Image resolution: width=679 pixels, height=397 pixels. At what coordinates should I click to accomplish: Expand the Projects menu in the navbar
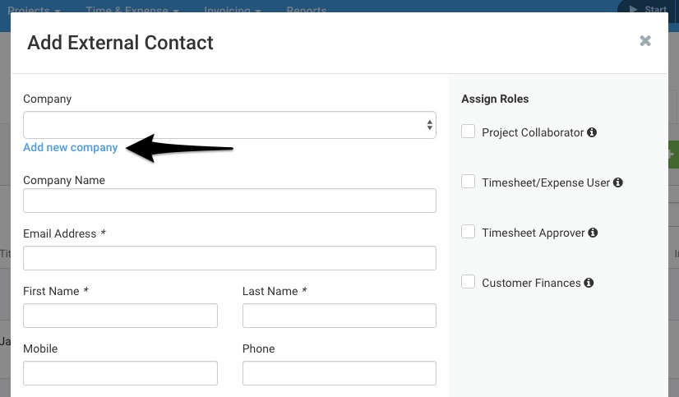34,9
